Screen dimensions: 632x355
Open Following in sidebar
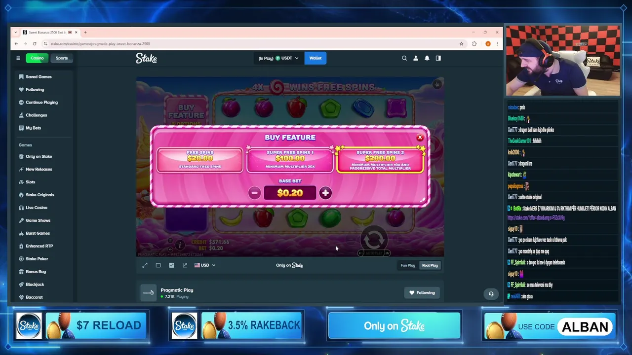click(35, 90)
